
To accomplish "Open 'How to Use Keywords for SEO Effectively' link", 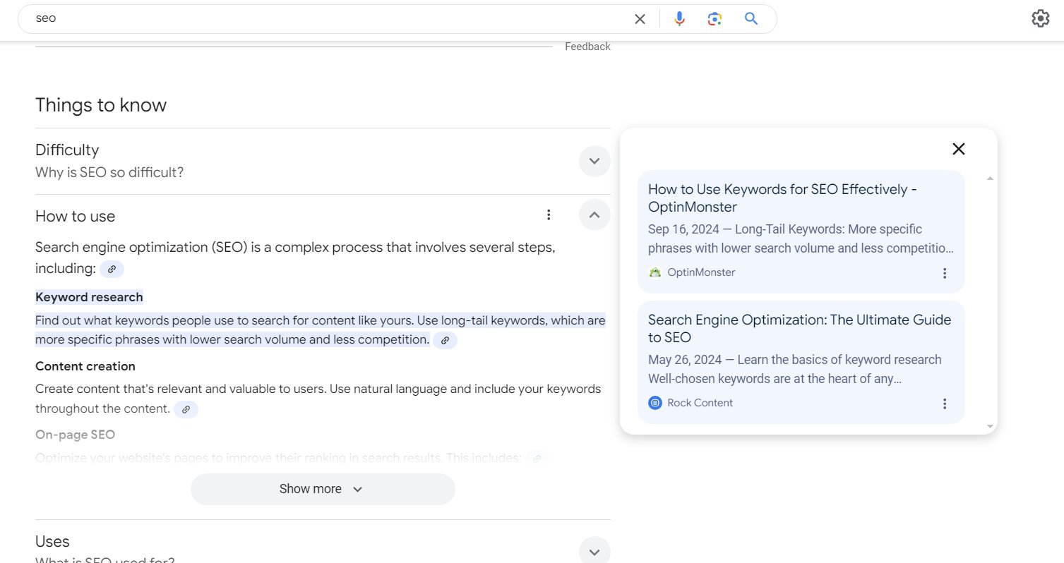I will click(782, 198).
